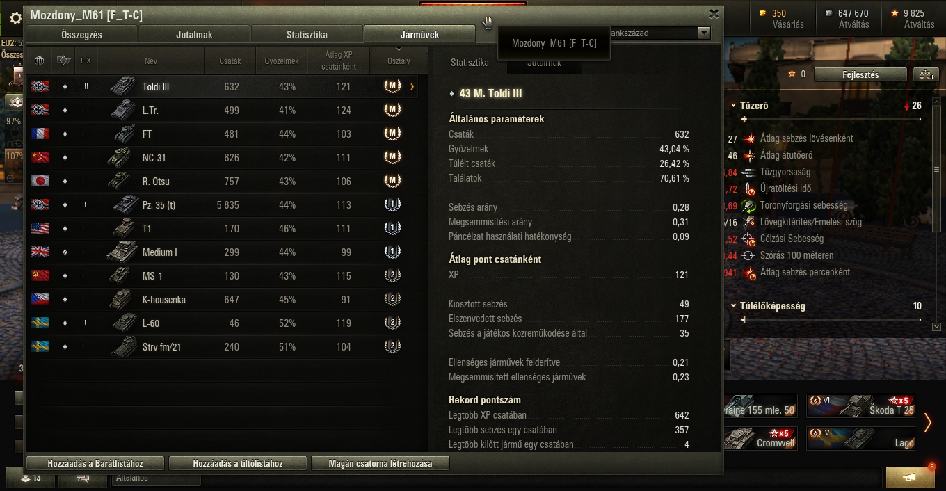Open the squadron dropdown arrow
The width and height of the screenshot is (946, 491).
(x=705, y=33)
